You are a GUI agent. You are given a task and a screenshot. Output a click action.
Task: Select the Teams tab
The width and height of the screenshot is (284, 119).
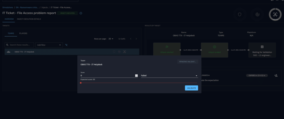coord(11,33)
